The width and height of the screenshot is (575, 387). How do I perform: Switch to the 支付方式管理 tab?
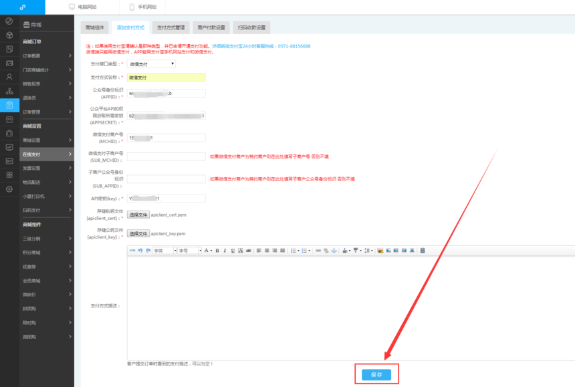coord(171,27)
